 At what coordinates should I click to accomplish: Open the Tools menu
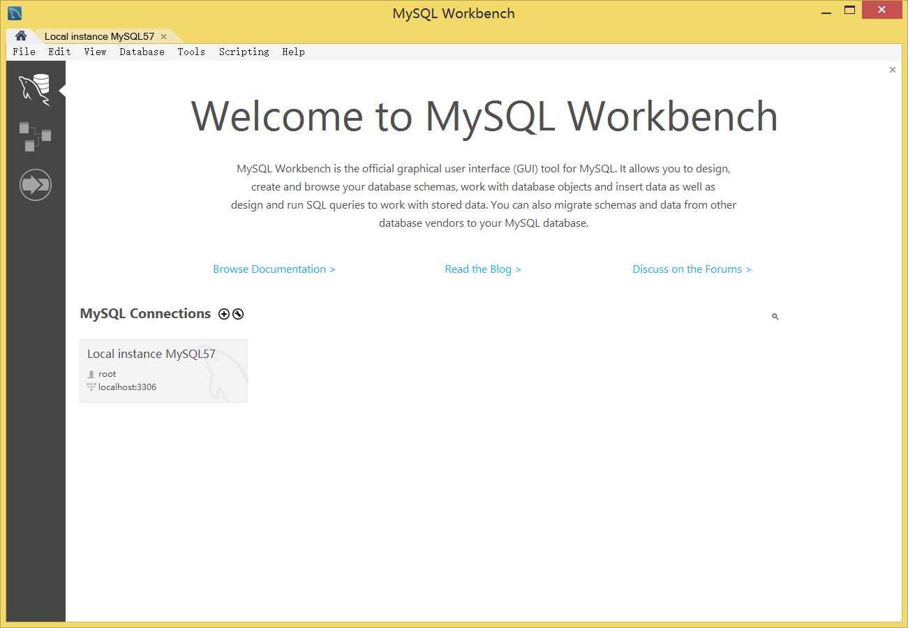pyautogui.click(x=191, y=52)
